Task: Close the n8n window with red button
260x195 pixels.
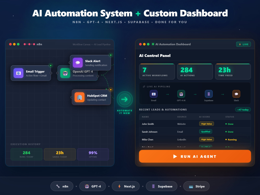Action: tap(10, 44)
